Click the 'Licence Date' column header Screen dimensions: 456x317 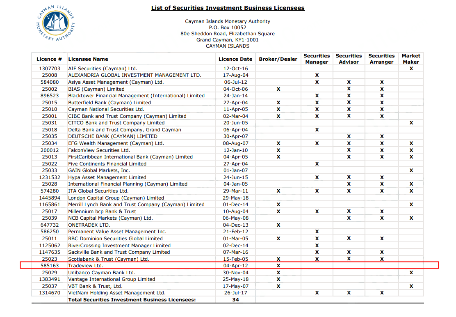click(235, 59)
